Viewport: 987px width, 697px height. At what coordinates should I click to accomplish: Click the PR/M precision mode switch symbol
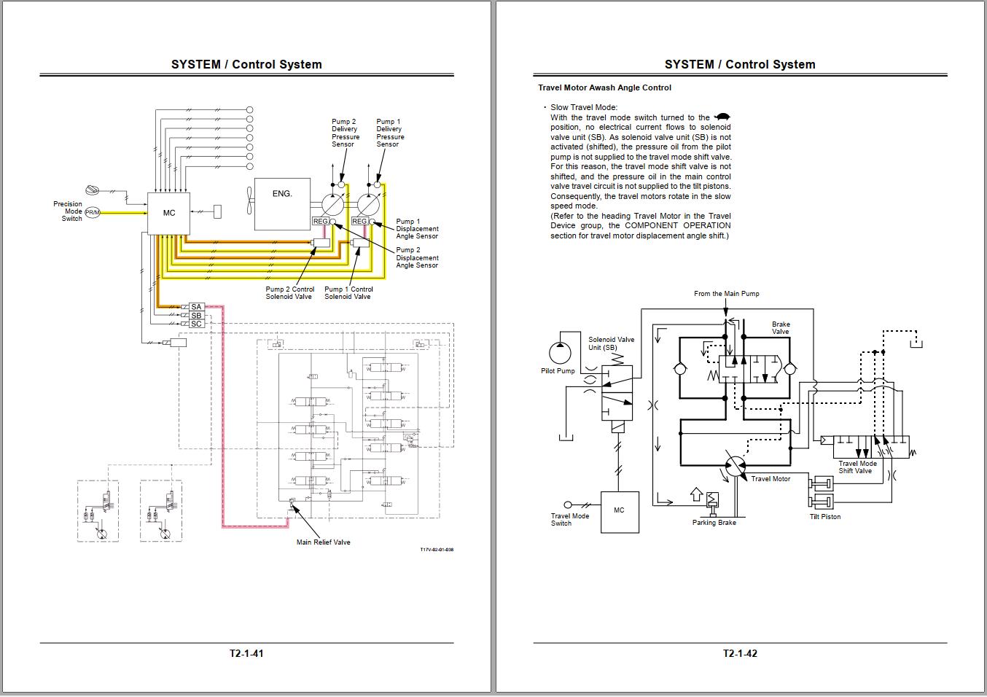[93, 212]
